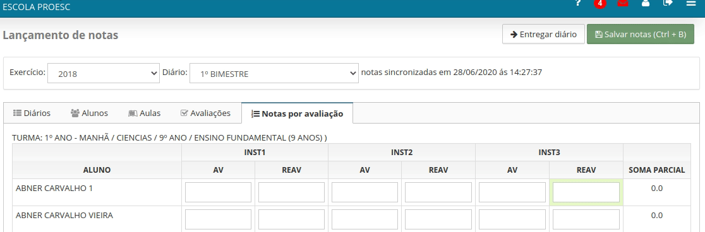Focus INST1 AV field for Abner Carvalho 1
The height and width of the screenshot is (232, 705).
pos(218,192)
